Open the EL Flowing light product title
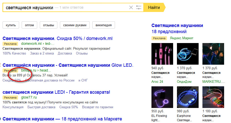231x123 pixels. tap(159, 118)
